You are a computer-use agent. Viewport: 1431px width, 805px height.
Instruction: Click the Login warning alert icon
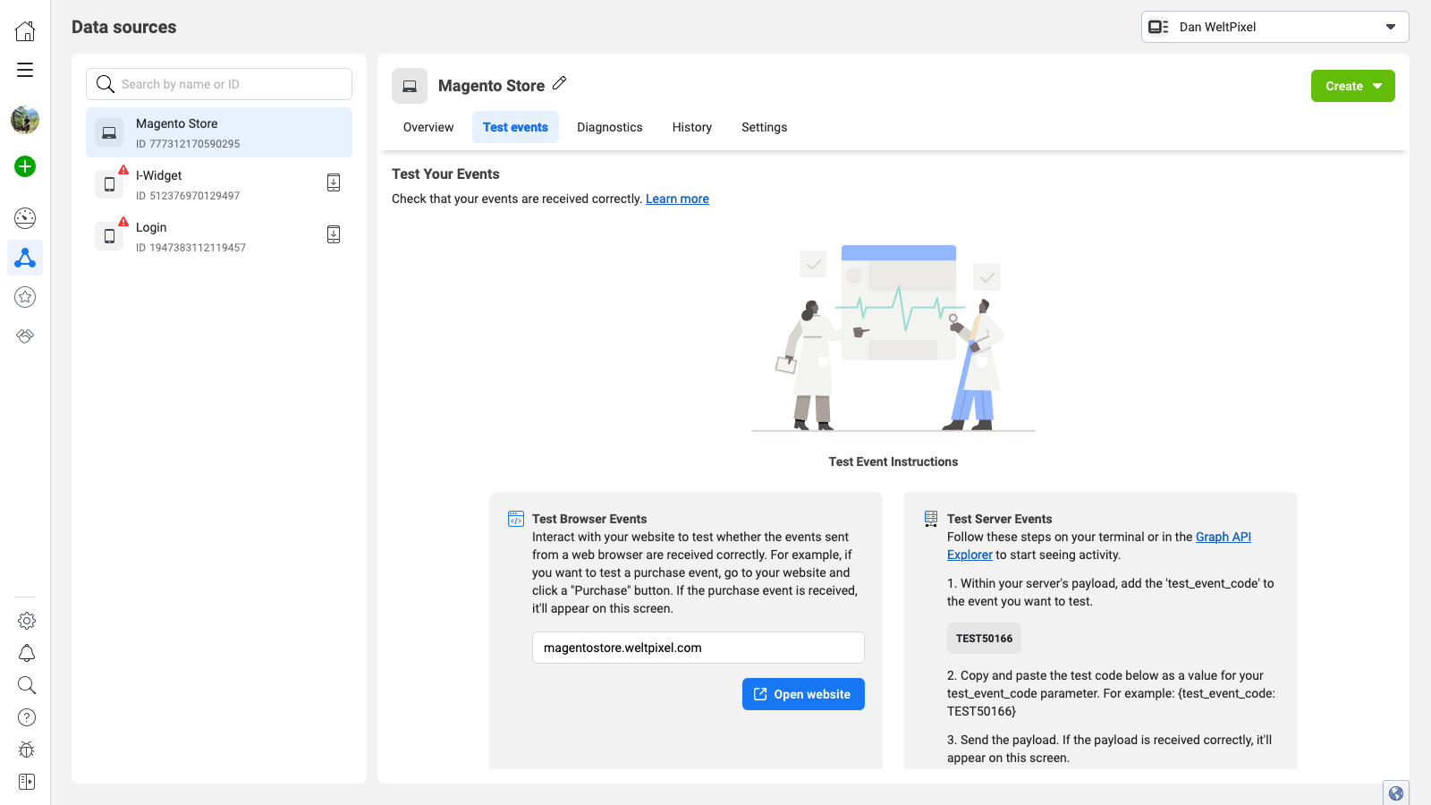pos(123,222)
